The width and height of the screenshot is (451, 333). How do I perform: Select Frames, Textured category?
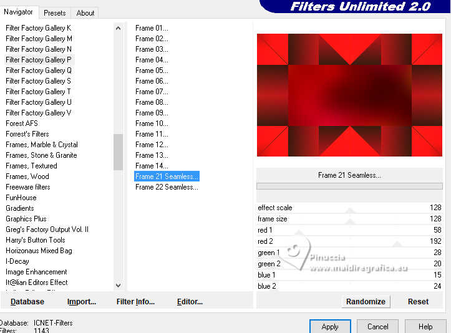coord(31,166)
